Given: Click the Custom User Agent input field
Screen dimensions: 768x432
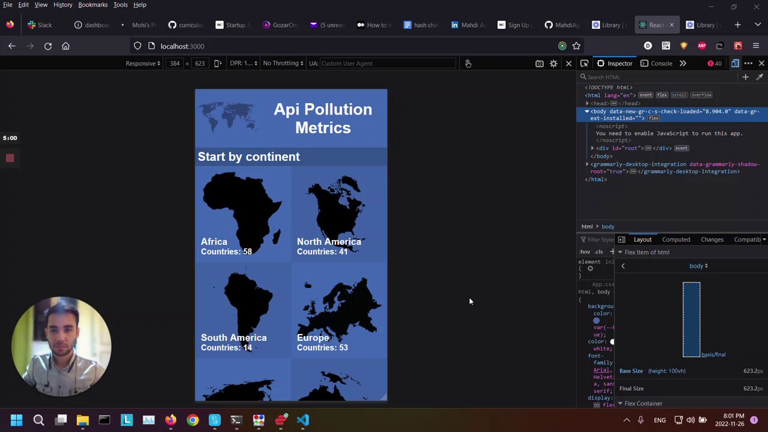Looking at the screenshot, I should (388, 64).
